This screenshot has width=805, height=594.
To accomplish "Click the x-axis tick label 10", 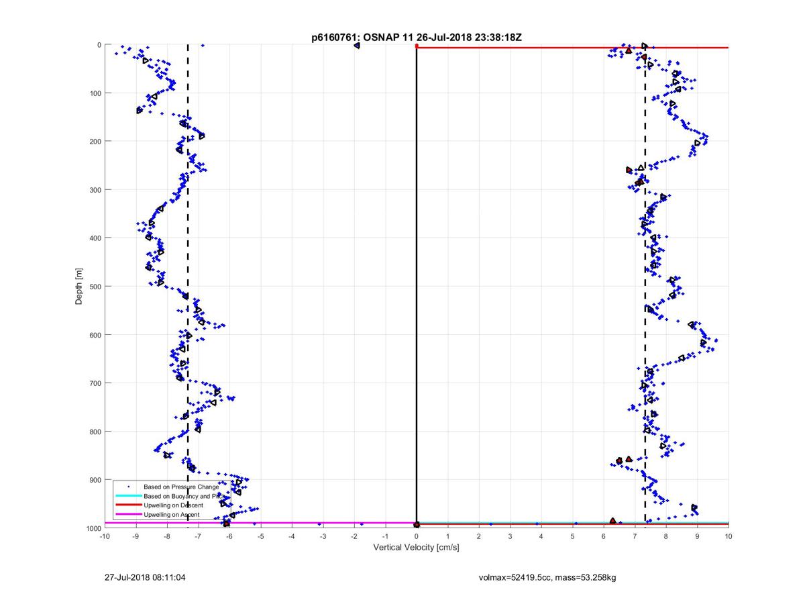I will point(728,536).
